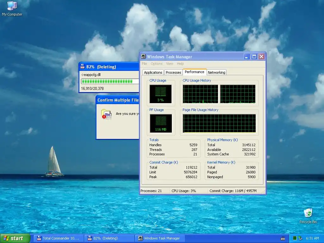Click status bar CPU Usage: 3%
This screenshot has width=324, height=243.
coord(184,191)
